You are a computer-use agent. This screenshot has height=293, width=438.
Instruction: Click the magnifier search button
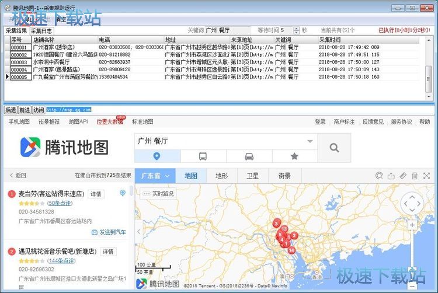pos(334,148)
